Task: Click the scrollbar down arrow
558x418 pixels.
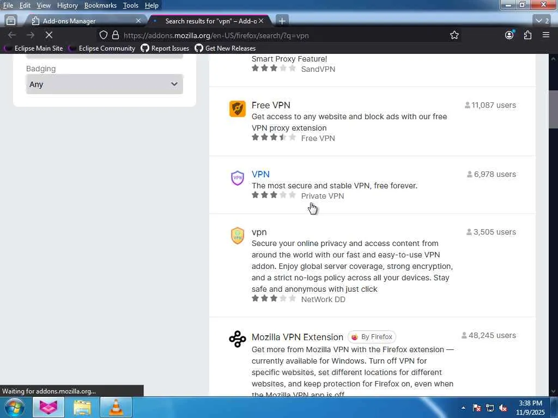Action: tap(553, 391)
